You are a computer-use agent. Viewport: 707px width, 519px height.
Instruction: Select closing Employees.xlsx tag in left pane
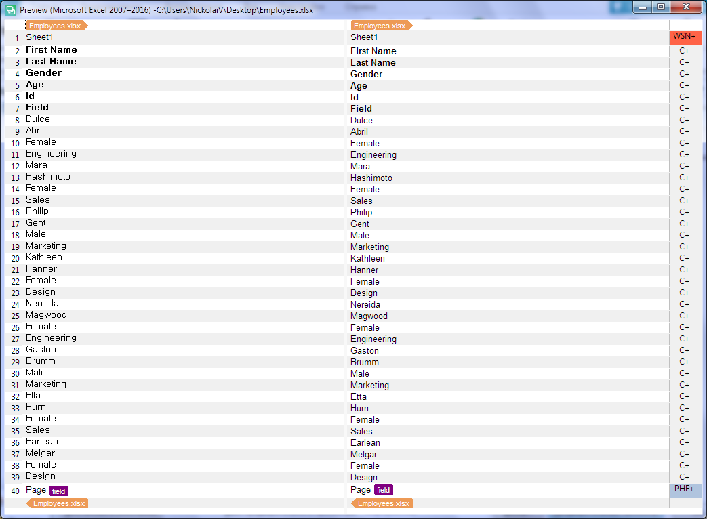point(58,503)
